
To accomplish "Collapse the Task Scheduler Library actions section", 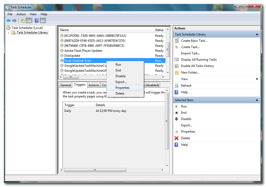I will click(257, 34).
